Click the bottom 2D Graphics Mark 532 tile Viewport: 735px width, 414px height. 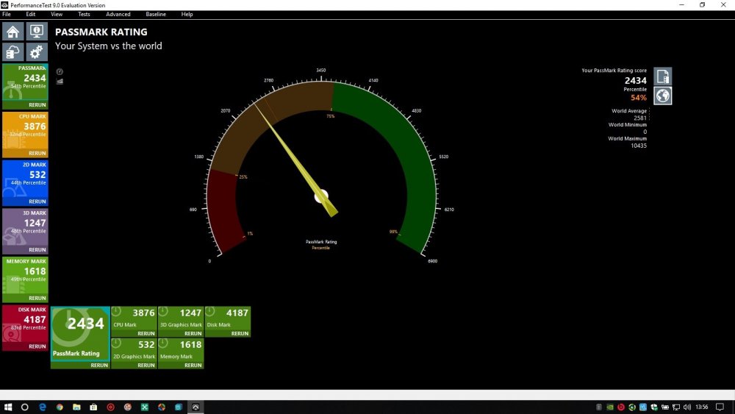click(134, 350)
